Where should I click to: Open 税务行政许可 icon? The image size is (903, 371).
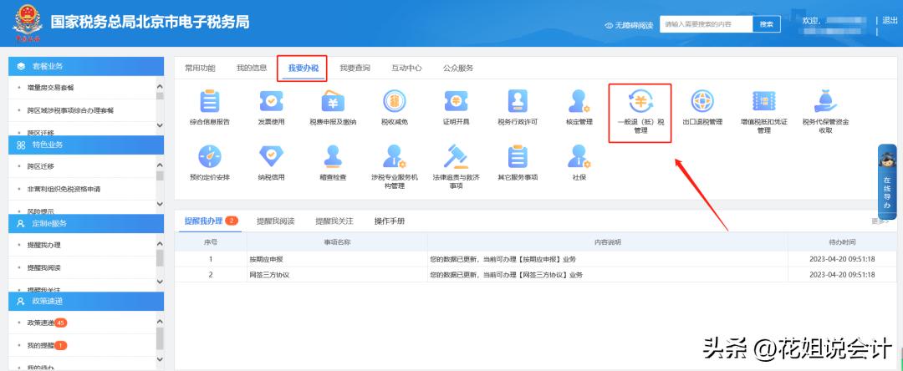pyautogui.click(x=518, y=101)
